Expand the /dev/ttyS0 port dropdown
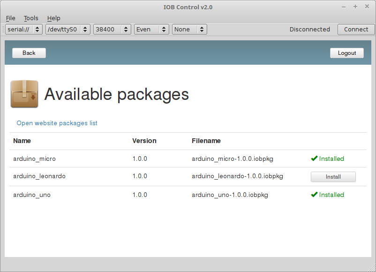376x272 pixels. tap(68, 30)
